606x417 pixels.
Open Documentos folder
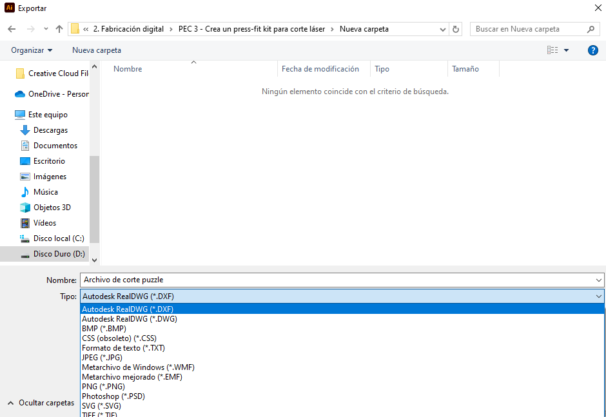point(49,146)
